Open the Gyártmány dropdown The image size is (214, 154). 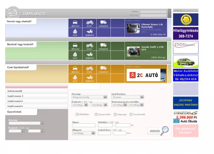pos(128,97)
